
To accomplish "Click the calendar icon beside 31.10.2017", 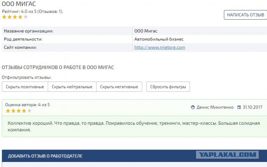I will pyautogui.click(x=239, y=107).
